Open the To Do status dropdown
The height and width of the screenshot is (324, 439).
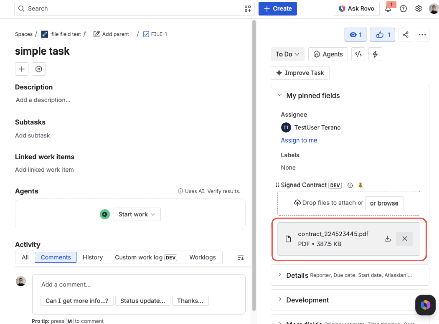(x=288, y=54)
